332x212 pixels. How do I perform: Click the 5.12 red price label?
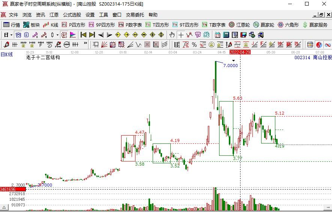(x=280, y=113)
